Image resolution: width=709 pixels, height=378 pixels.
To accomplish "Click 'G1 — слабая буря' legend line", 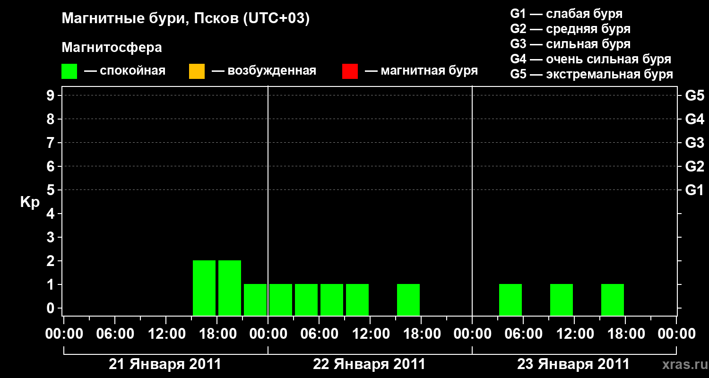I will point(566,14).
